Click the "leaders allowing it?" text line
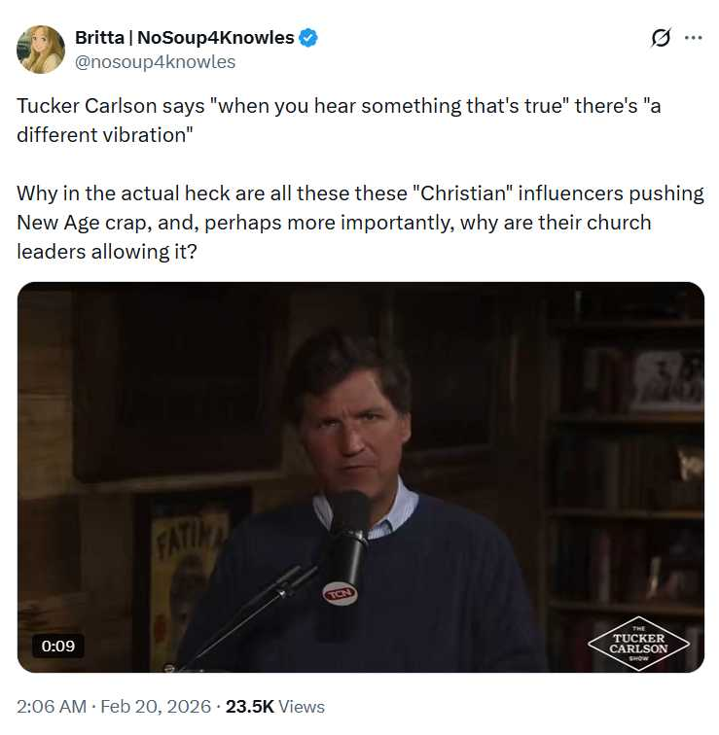 (x=107, y=252)
